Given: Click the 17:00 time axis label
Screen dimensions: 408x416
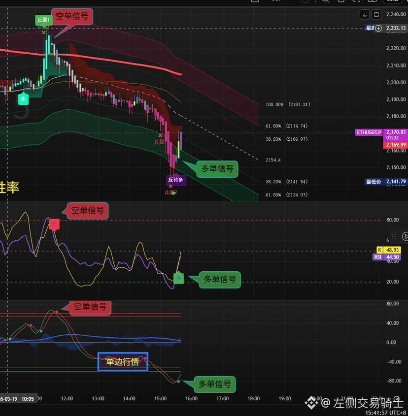Looking at the screenshot, I should (222, 398).
